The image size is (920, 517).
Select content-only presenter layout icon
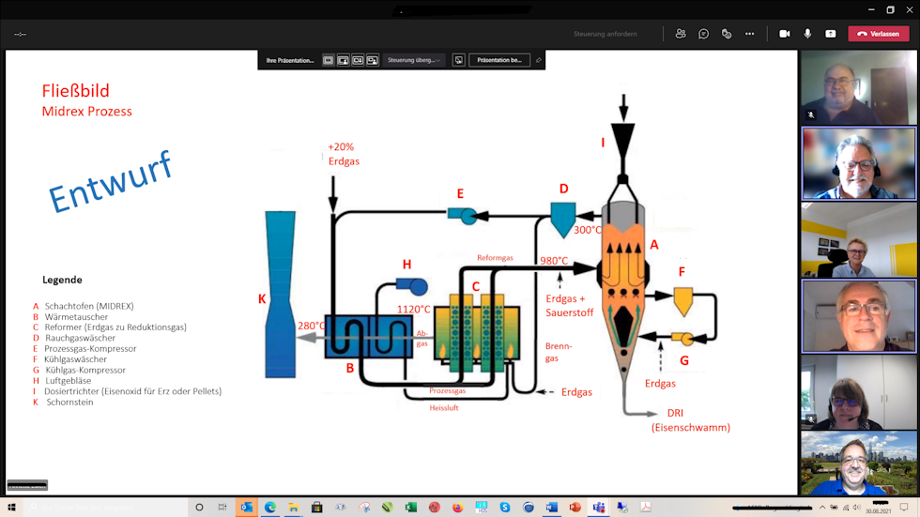coord(328,60)
